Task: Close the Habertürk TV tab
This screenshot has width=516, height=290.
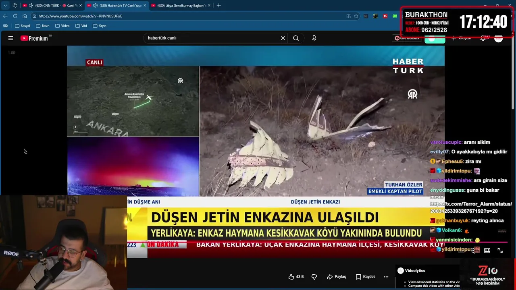Action: pos(145,6)
